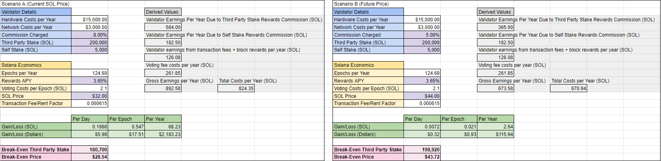Click Scenario B's "Derived Values" header cell

pyautogui.click(x=495, y=12)
